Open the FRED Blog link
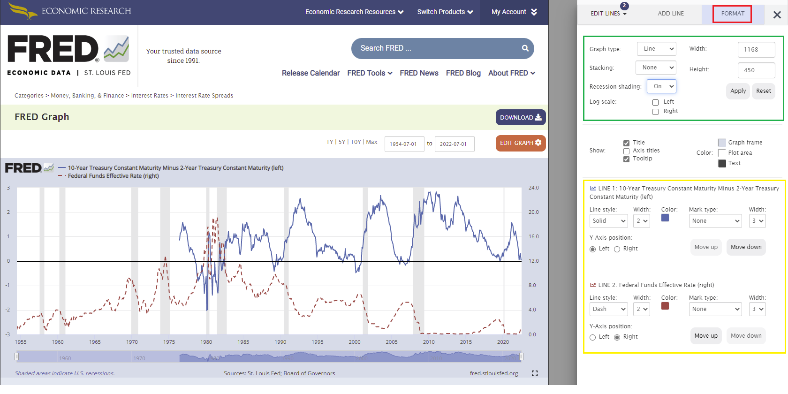The height and width of the screenshot is (394, 788). [x=463, y=73]
